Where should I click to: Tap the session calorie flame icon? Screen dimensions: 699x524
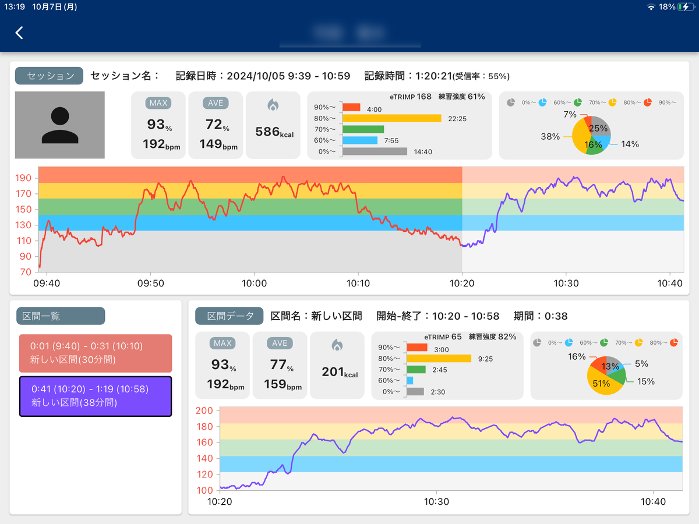[x=273, y=105]
